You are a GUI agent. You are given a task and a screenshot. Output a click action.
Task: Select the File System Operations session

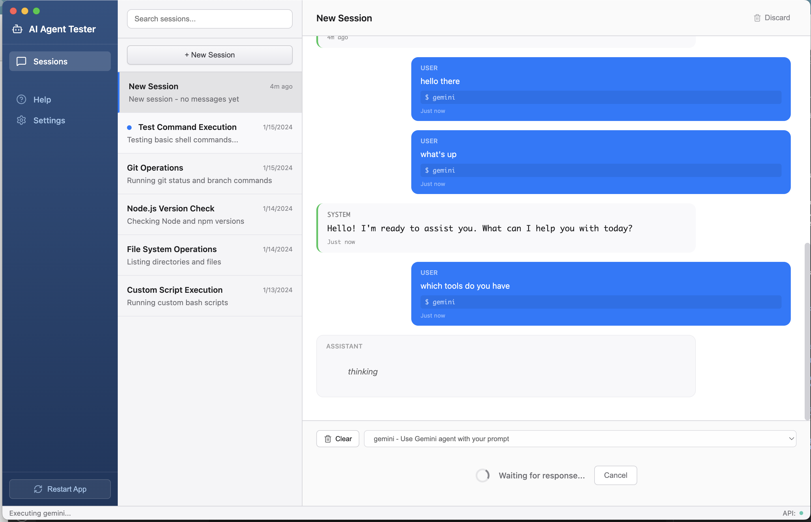pyautogui.click(x=209, y=255)
